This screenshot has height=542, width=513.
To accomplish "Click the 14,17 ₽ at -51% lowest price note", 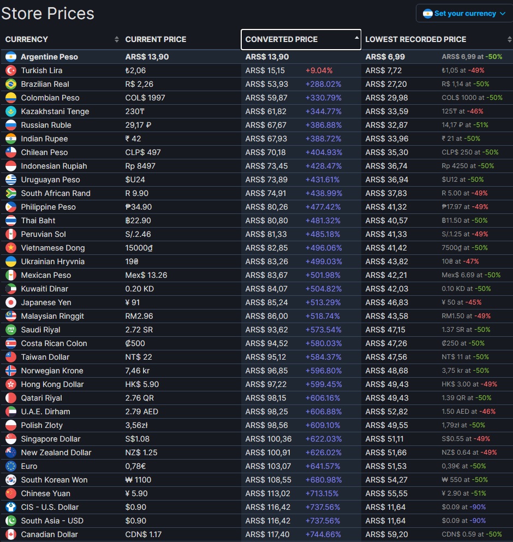I will coord(465,125).
